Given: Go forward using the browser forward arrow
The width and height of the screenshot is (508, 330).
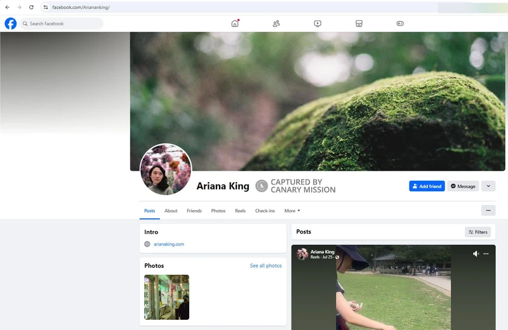Looking at the screenshot, I should [20, 7].
